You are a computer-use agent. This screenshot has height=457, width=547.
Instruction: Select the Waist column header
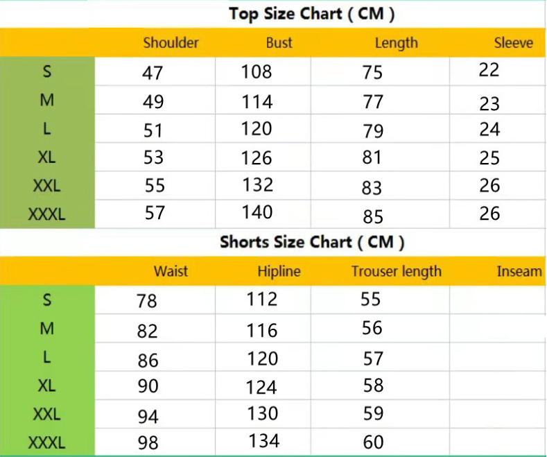click(x=171, y=271)
